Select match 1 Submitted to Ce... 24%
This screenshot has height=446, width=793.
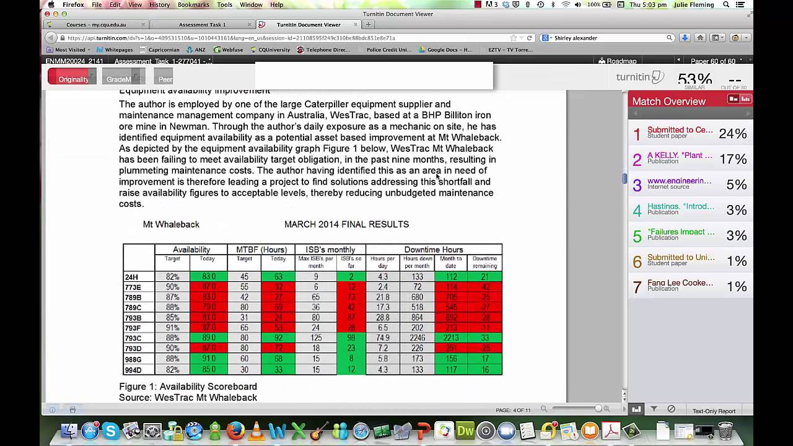pos(690,133)
